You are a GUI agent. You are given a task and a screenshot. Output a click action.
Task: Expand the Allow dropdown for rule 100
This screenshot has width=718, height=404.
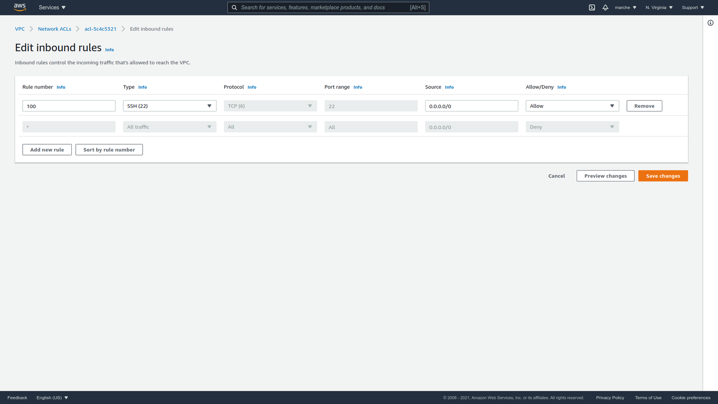click(572, 106)
